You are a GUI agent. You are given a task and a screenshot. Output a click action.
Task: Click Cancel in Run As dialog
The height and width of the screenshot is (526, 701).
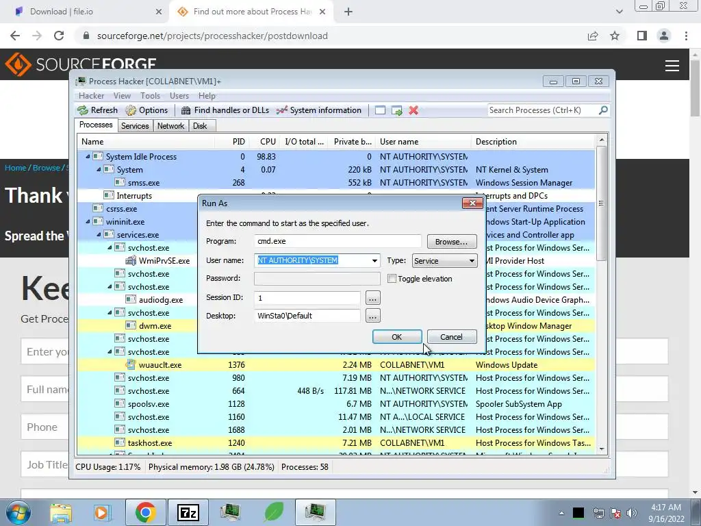452,337
